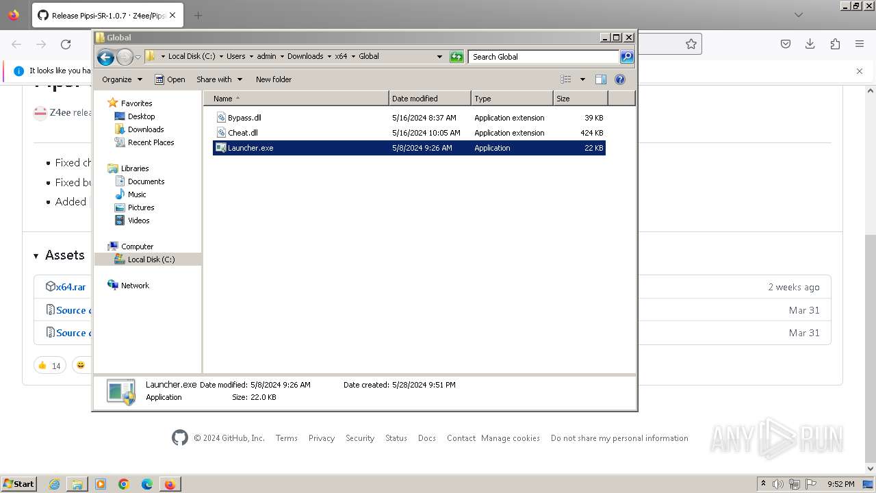
Task: List all tabs dropdown in Firefox
Action: 799,15
